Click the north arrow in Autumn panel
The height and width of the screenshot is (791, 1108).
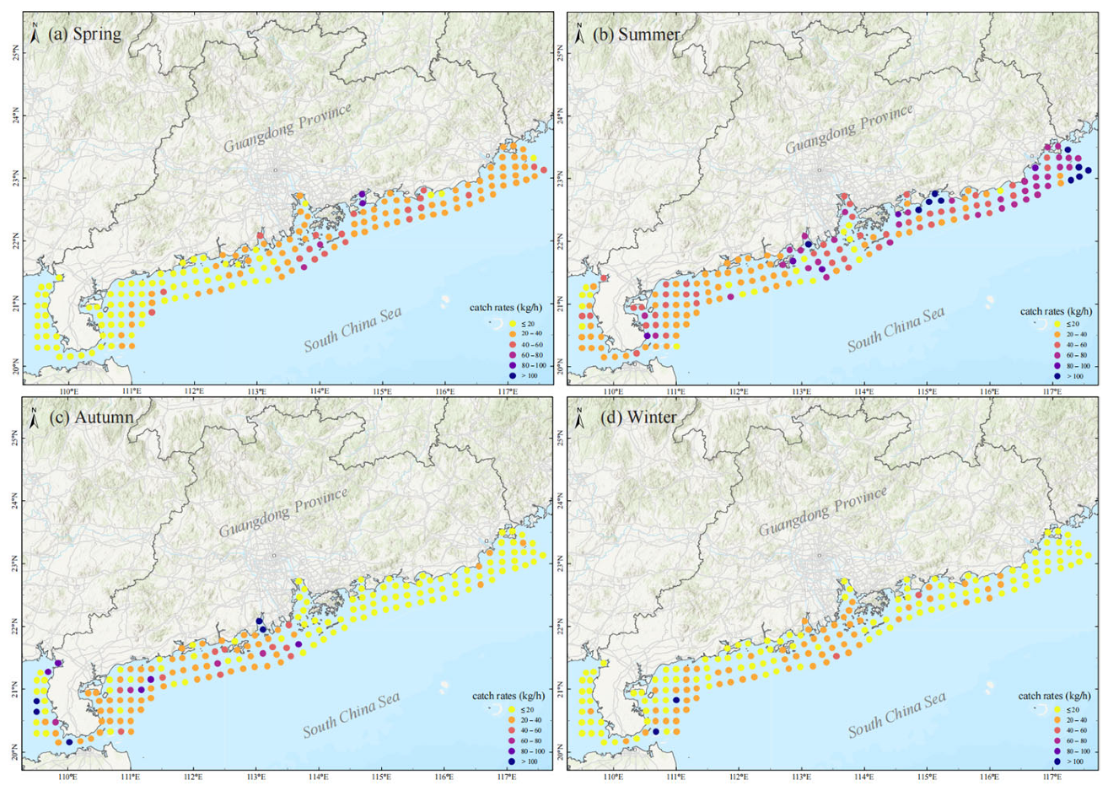point(35,417)
